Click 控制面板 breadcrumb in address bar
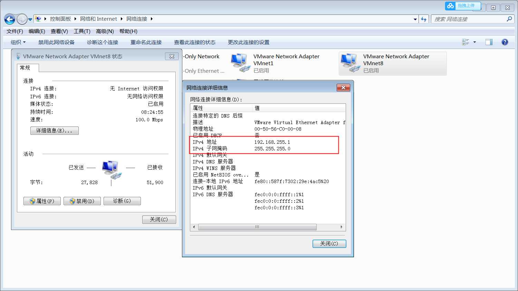Viewport: 518px width, 291px height. pos(60,19)
